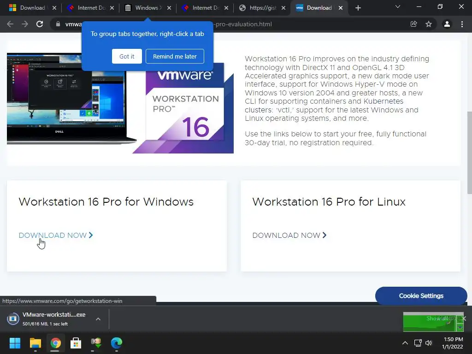
Task: Open the tab search chevron
Action: coord(398,6)
